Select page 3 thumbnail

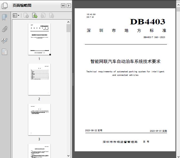pos(39,119)
